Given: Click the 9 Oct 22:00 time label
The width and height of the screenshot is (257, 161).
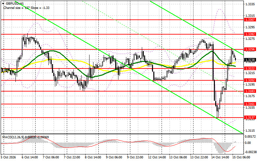Looking at the screenshot, I should (x=135, y=157).
